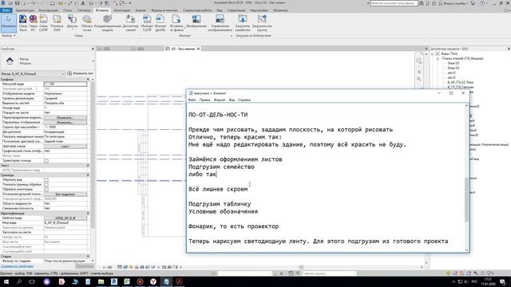The width and height of the screenshot is (511, 287).
Task: Click the Far Clipping 'Без подрезки' button
Action: click(x=65, y=195)
